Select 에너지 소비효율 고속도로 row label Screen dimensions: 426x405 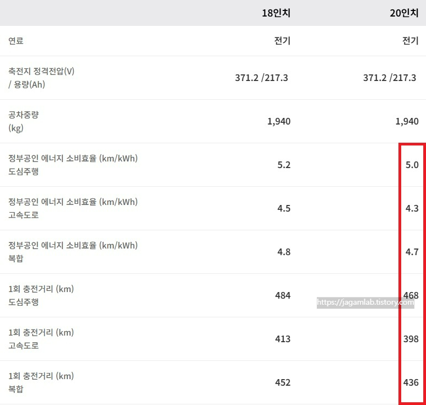pyautogui.click(x=73, y=208)
